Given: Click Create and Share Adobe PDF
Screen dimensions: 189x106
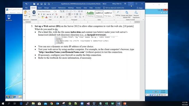Looking at the screenshot, I should tap(127, 14).
